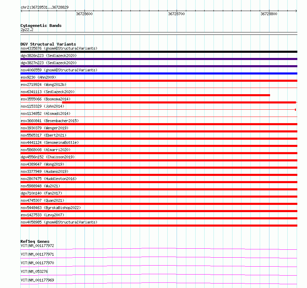Open dgv3826n223 (Sedlazeck2020) variant
This screenshot has height=288, width=307.
[x=49, y=56]
